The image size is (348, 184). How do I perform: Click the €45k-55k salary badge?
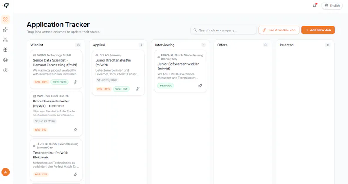[166, 85]
